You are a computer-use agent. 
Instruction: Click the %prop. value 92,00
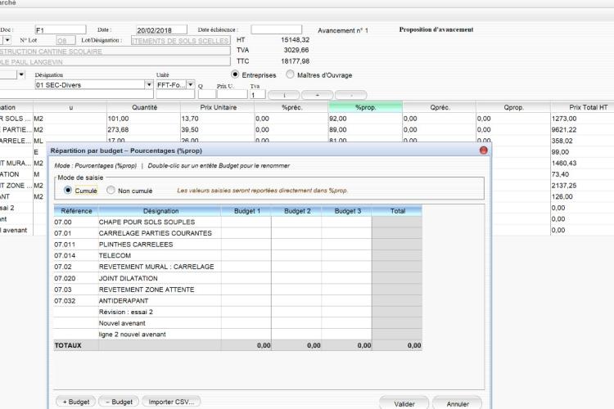click(x=338, y=119)
